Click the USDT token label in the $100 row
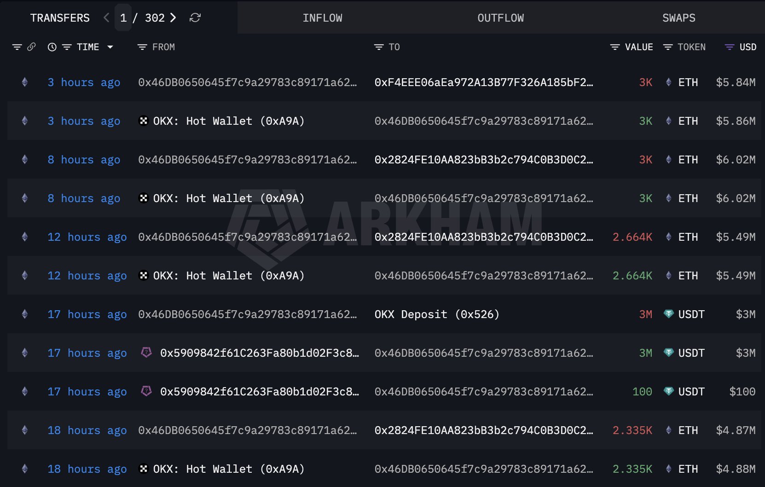This screenshot has height=487, width=765. pos(691,392)
